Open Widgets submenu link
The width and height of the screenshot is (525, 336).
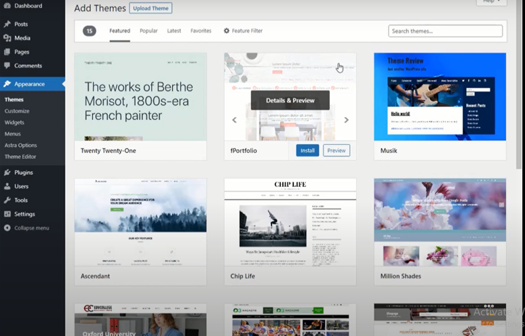point(14,123)
